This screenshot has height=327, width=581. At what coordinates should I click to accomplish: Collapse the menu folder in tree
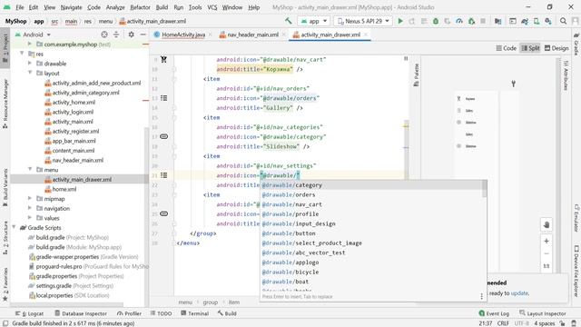tap(30, 170)
